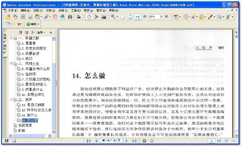Open the 窗口 menu
The image size is (242, 147).
[x=101, y=10]
